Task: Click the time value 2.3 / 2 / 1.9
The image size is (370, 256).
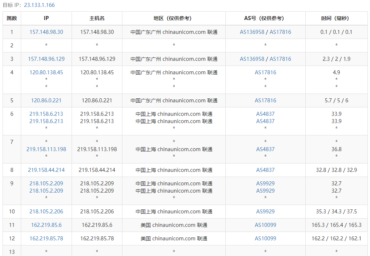Action: coord(336,59)
